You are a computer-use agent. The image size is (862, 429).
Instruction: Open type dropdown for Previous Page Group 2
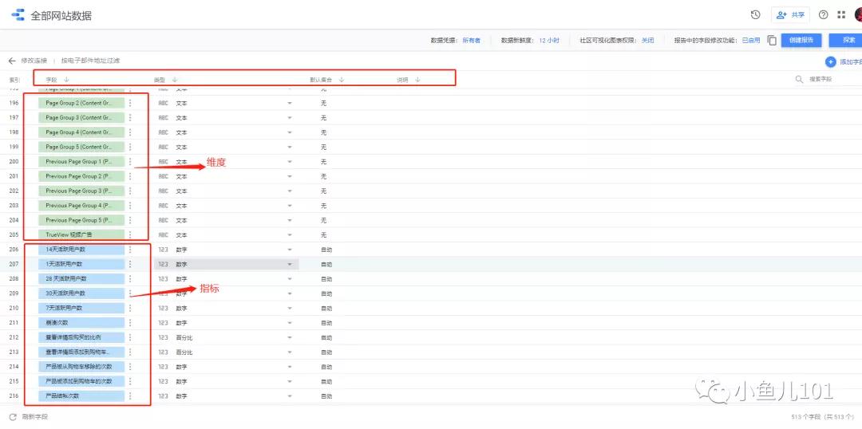coord(290,176)
